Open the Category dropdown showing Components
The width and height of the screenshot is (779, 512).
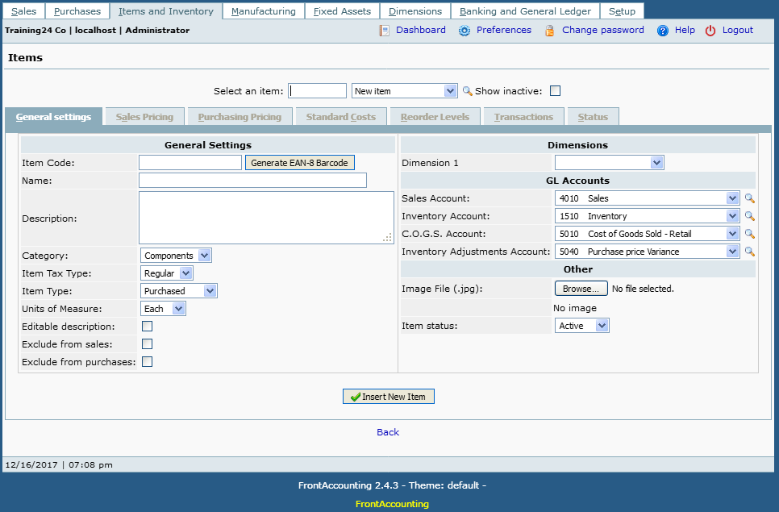(176, 256)
